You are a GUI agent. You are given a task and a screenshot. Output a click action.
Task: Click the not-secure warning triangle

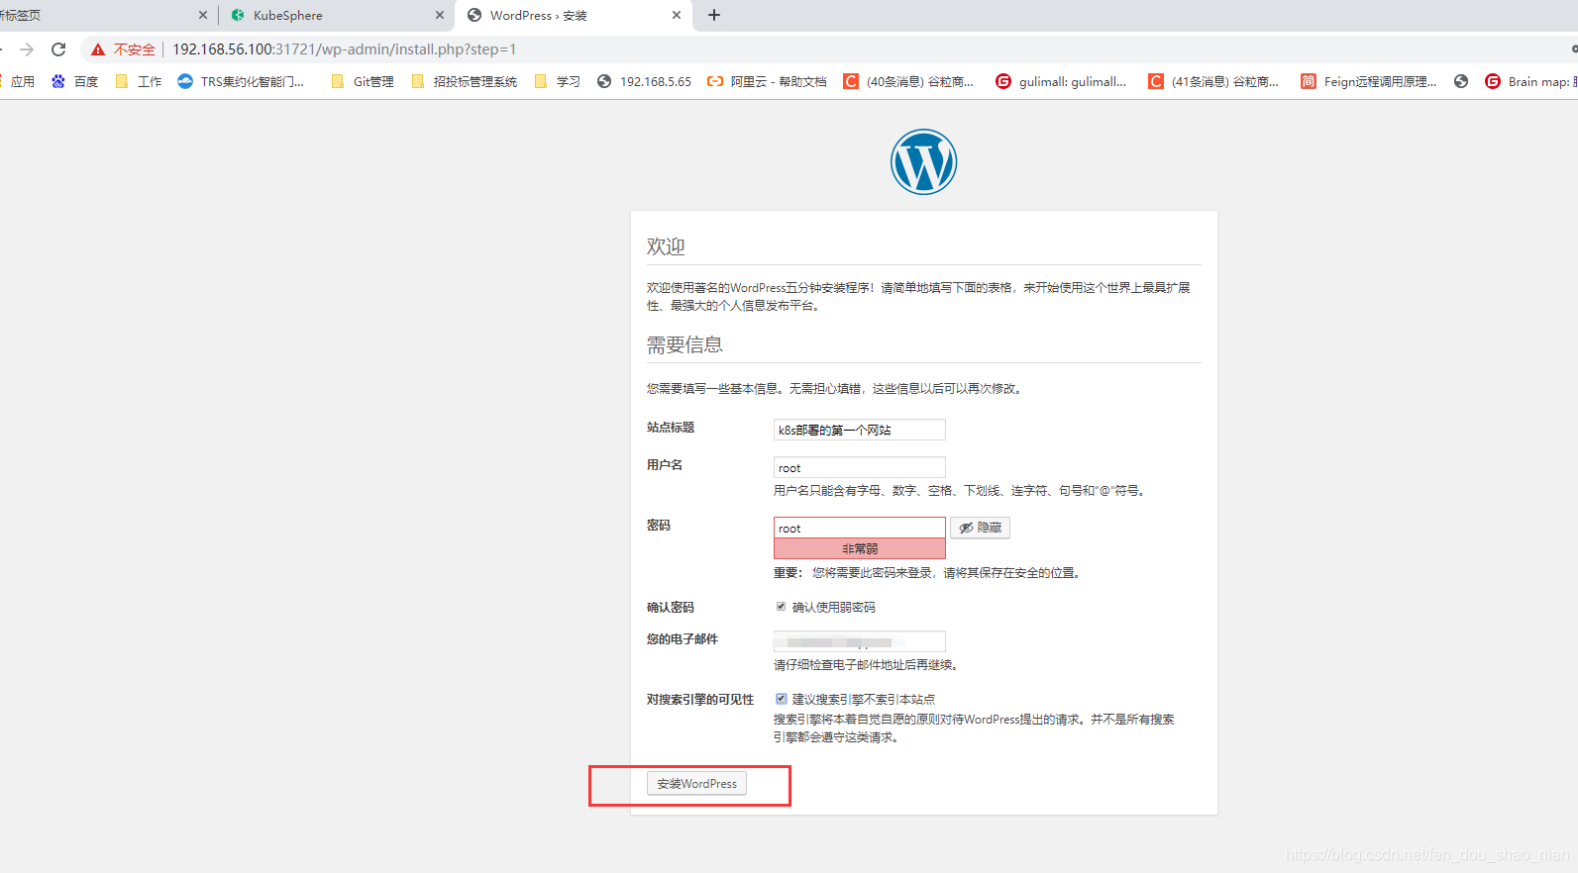[98, 49]
